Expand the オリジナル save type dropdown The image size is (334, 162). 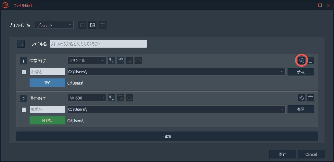(x=86, y=60)
